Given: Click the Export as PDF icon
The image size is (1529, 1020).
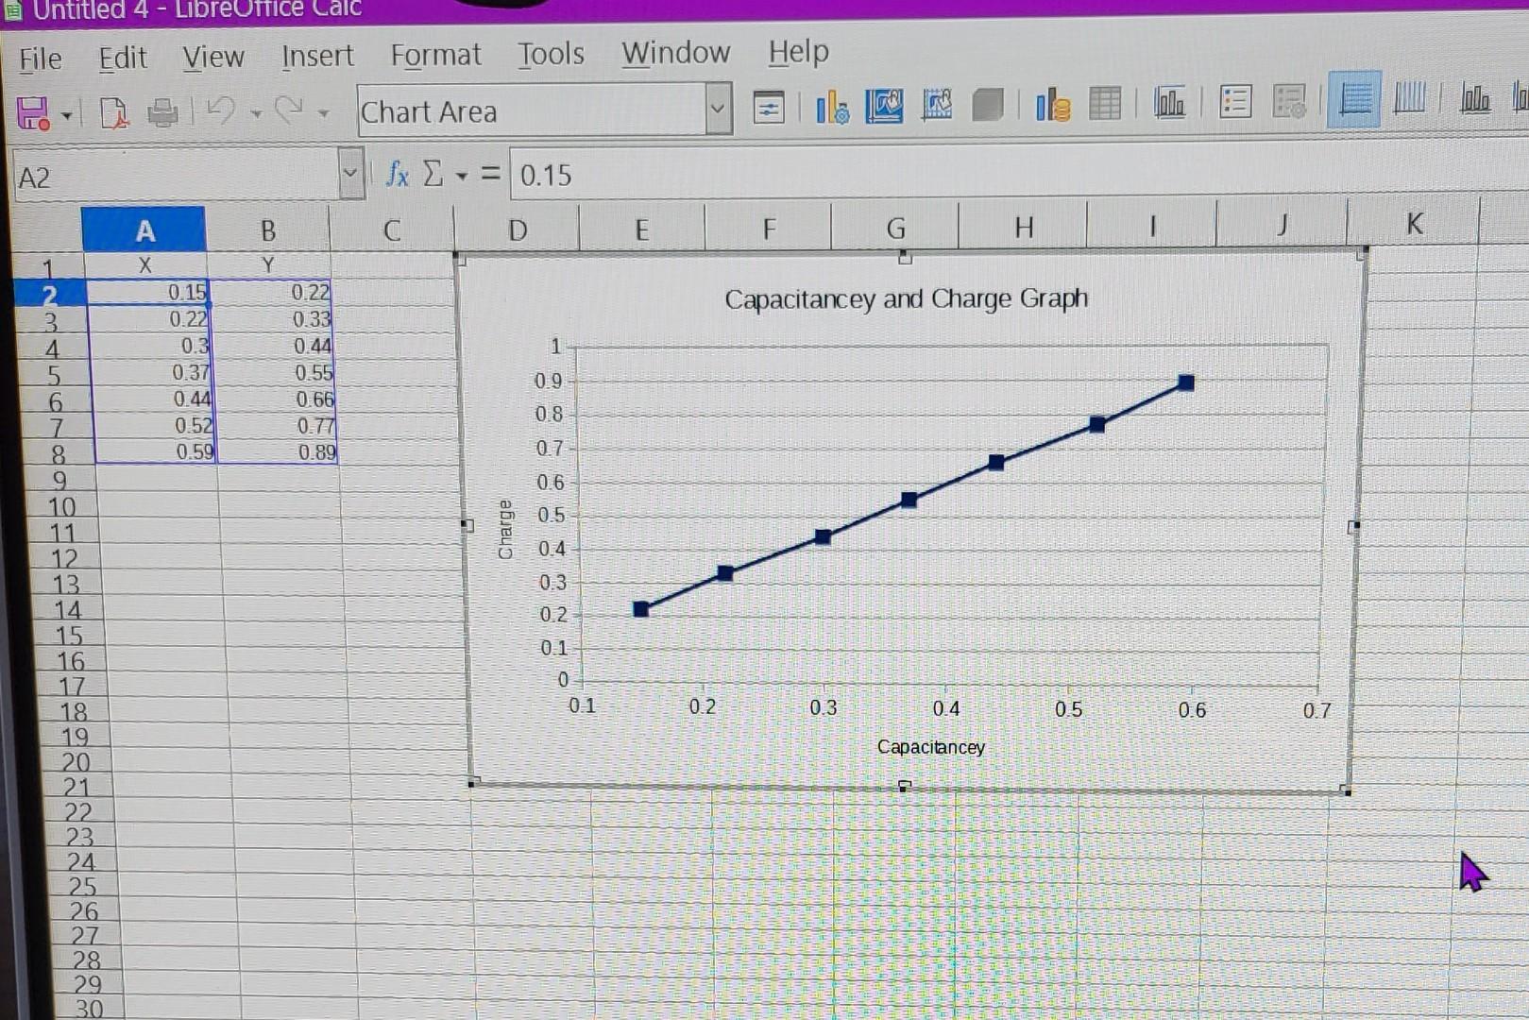Looking at the screenshot, I should point(114,114).
